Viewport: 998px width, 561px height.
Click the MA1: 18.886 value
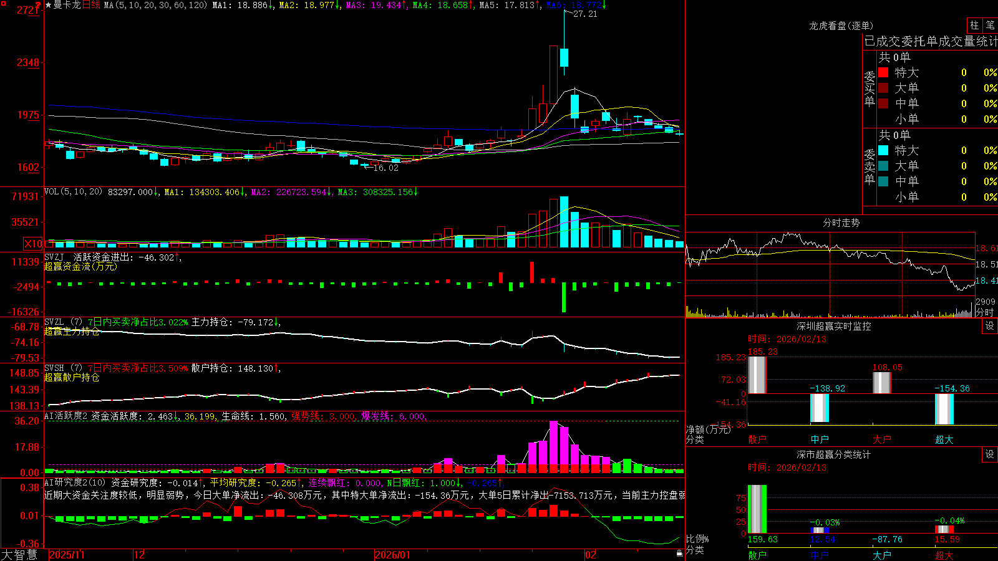coord(243,5)
